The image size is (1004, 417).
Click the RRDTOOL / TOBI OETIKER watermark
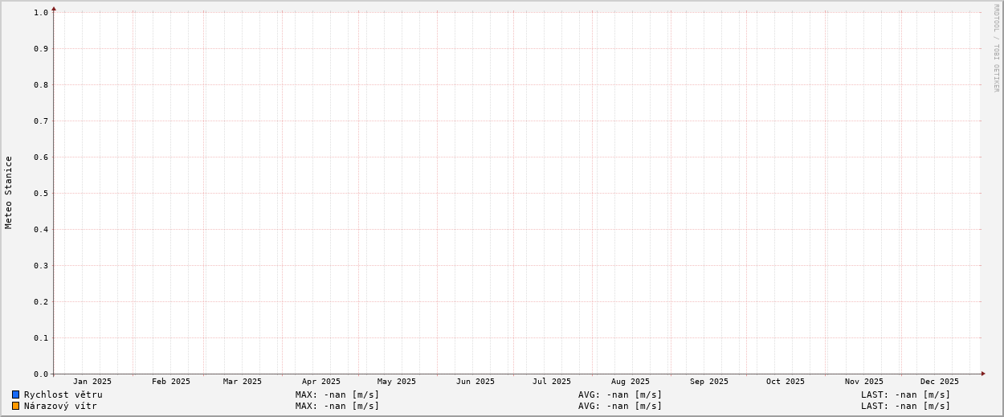point(996,48)
